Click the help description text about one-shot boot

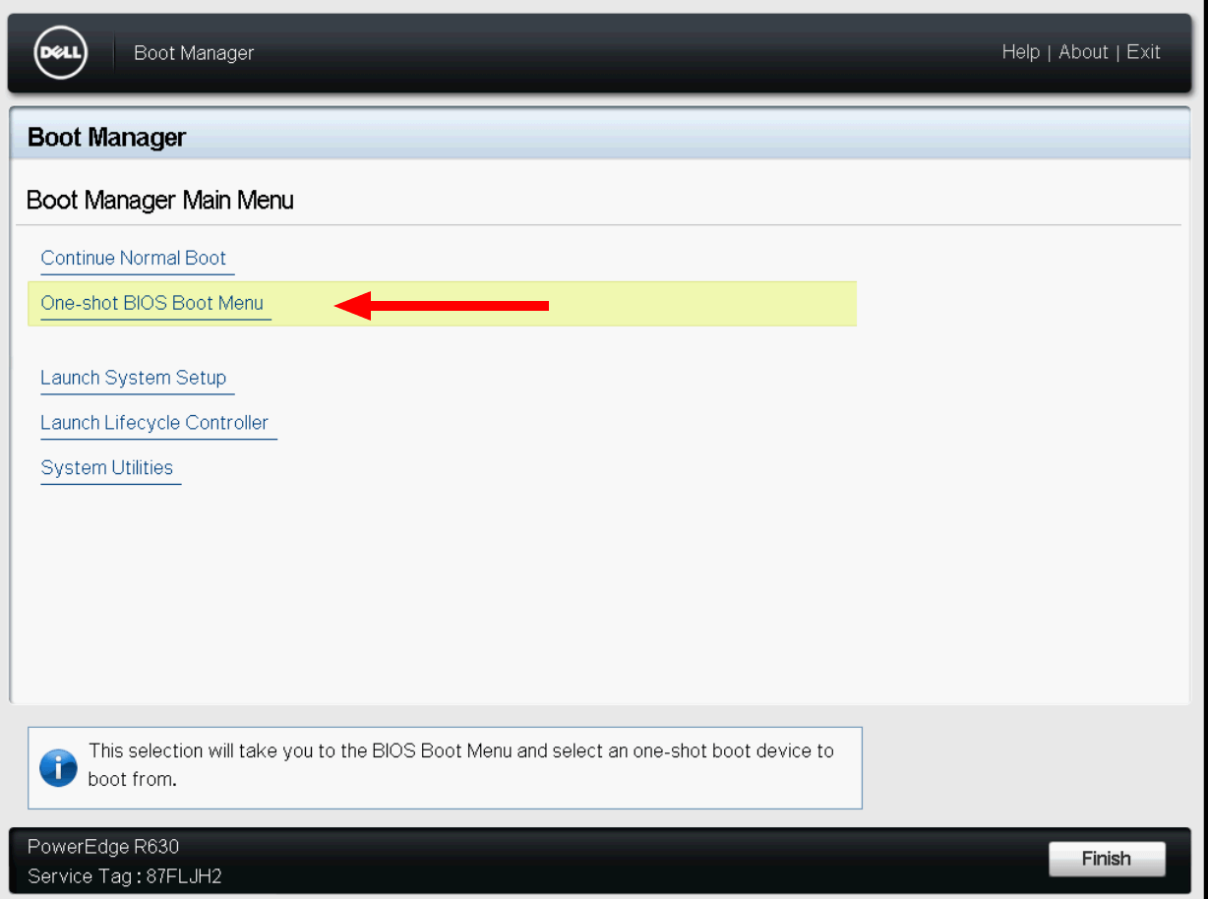pyautogui.click(x=460, y=765)
